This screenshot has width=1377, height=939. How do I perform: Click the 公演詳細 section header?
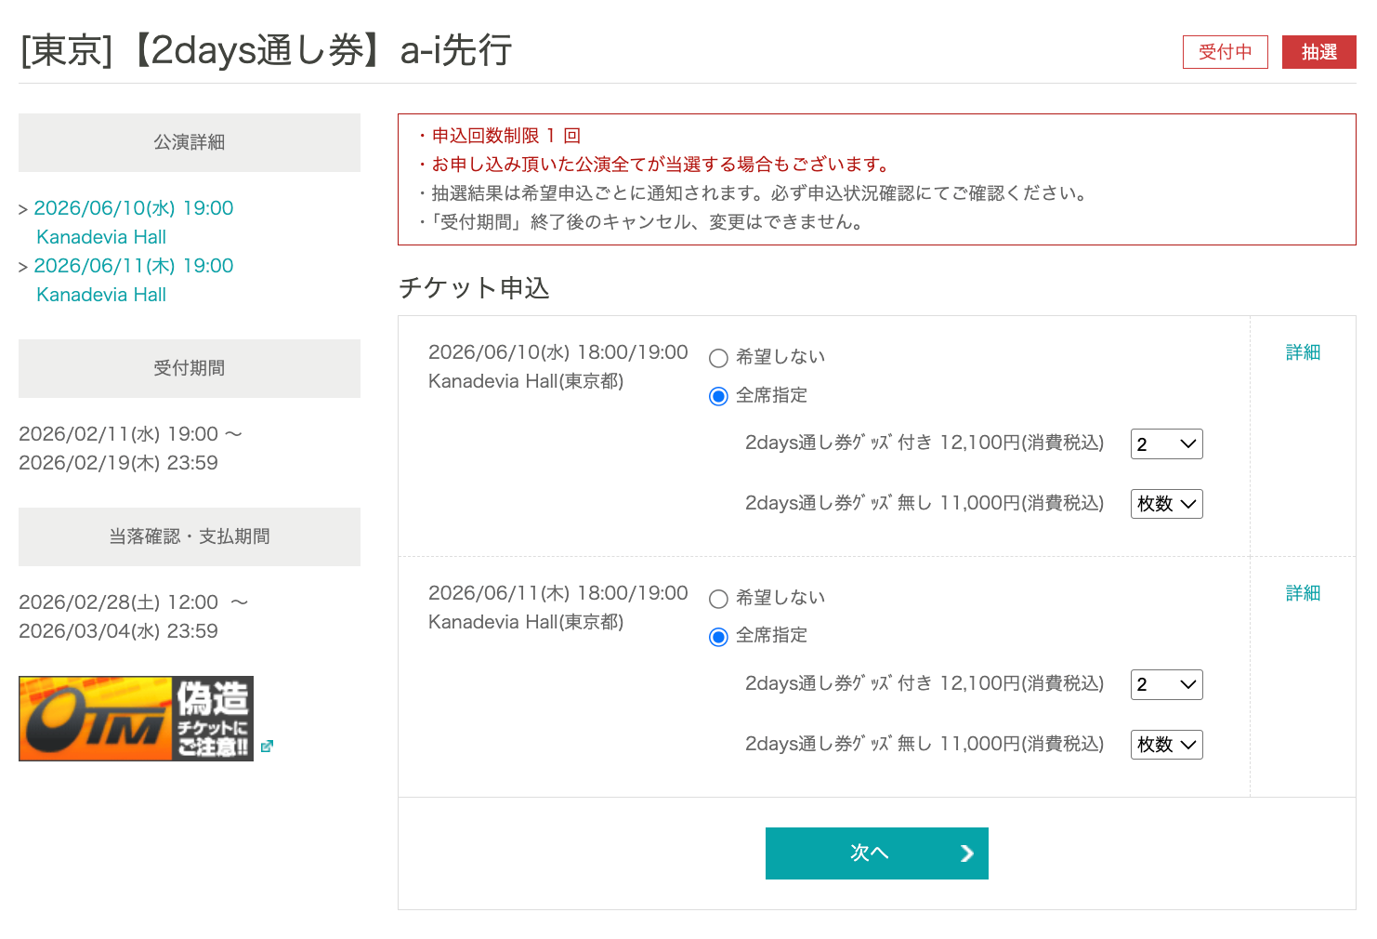[x=190, y=142]
